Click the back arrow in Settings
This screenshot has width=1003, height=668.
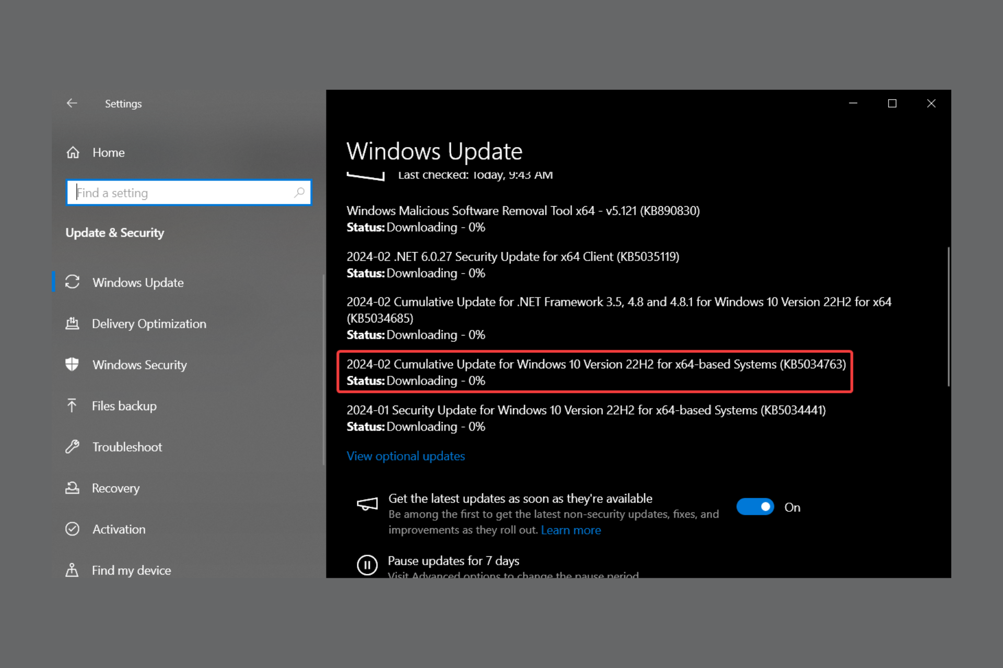(72, 103)
